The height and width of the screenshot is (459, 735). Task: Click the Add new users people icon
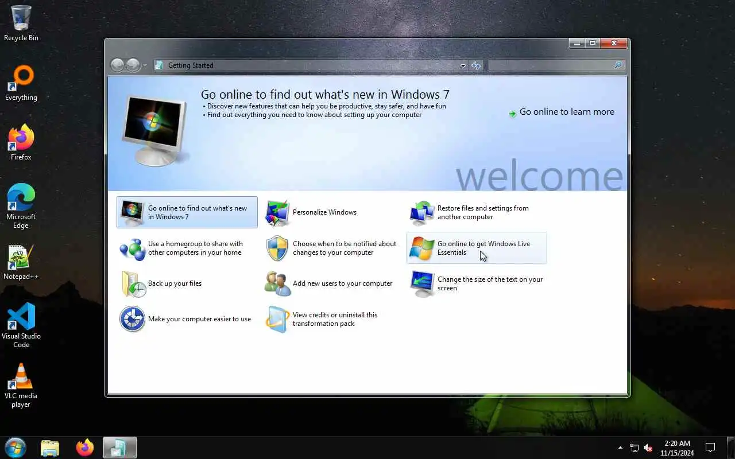[277, 284]
